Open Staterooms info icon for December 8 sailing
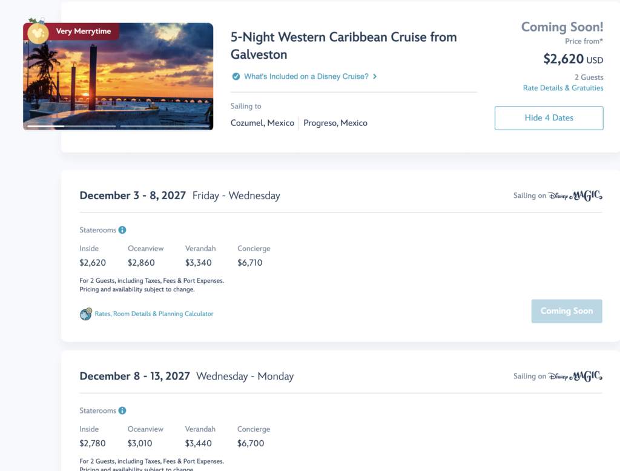 click(x=122, y=410)
